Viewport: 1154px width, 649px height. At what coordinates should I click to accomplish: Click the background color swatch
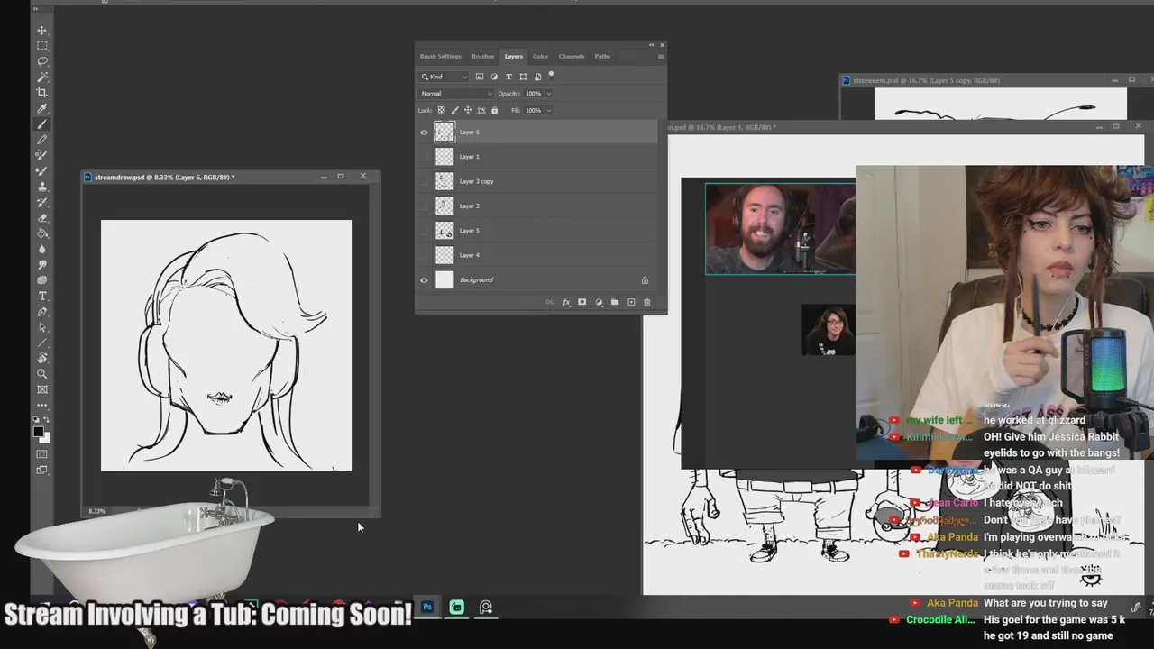[x=46, y=437]
